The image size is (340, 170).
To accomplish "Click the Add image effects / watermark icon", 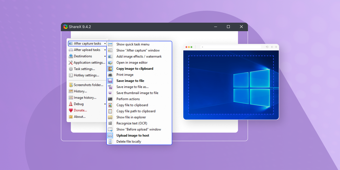I will [110, 56].
